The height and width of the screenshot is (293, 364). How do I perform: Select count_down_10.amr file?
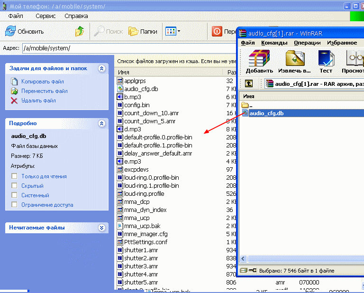pyautogui.click(x=151, y=113)
